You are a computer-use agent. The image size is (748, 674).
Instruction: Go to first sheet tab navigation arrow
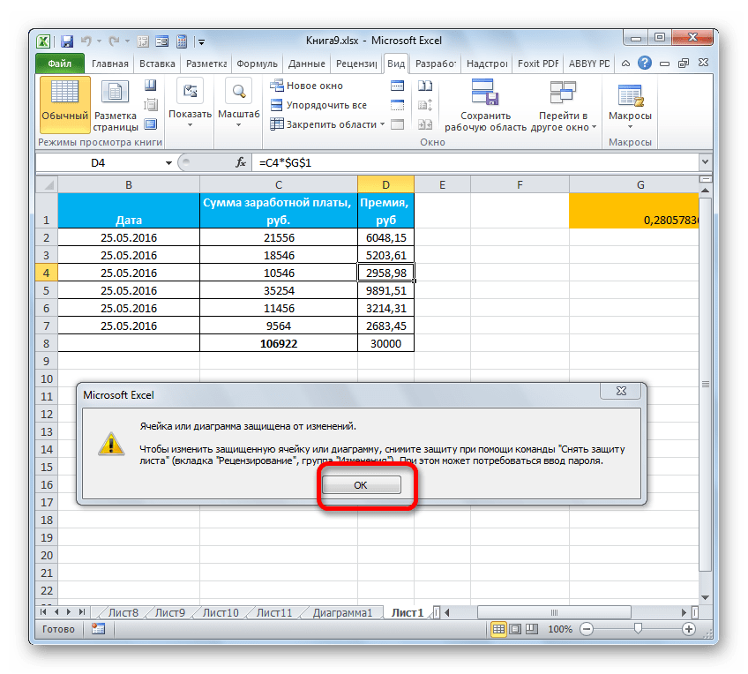point(43,612)
